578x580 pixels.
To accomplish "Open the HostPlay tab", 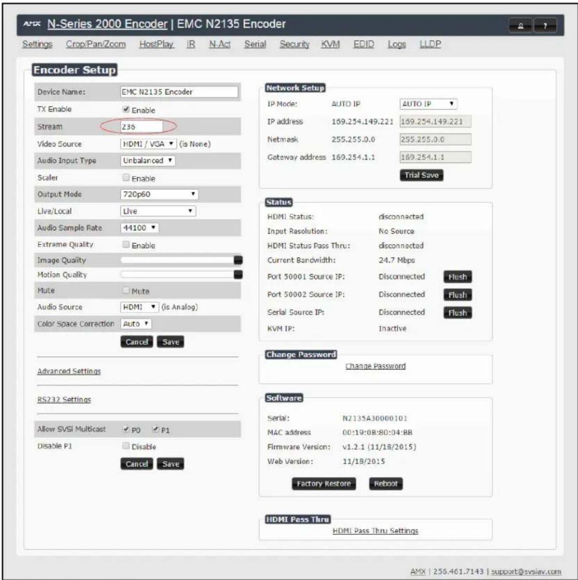I will coord(156,44).
